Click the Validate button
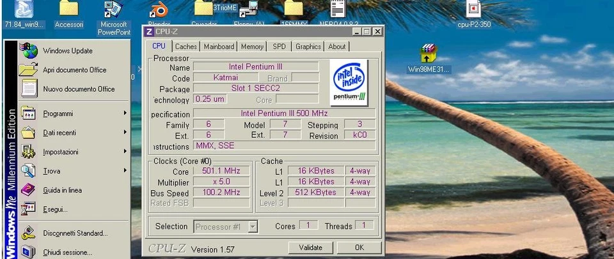Viewport: 614px width, 259px height. pyautogui.click(x=311, y=248)
